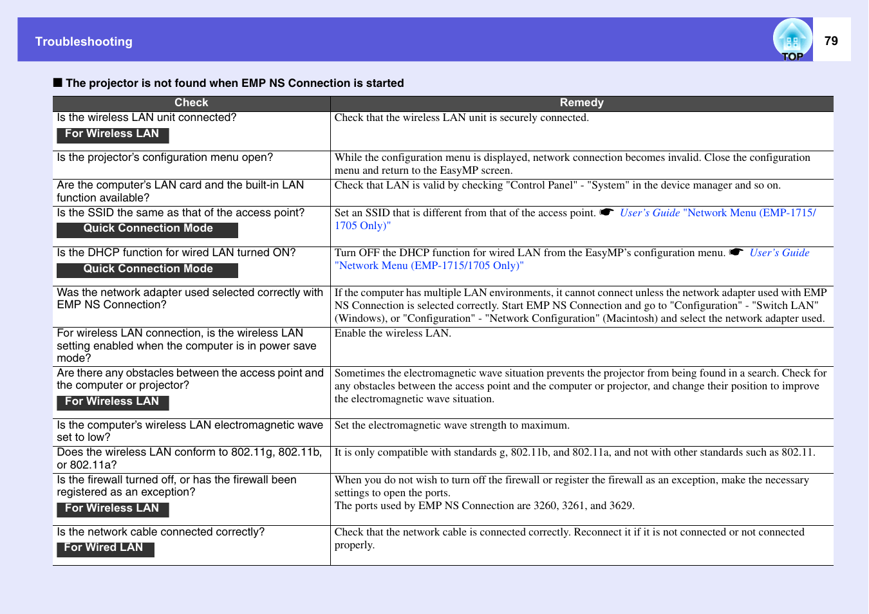
Task: Click remedy 'Turn OFF the DHCP function'
Action: click(530, 253)
